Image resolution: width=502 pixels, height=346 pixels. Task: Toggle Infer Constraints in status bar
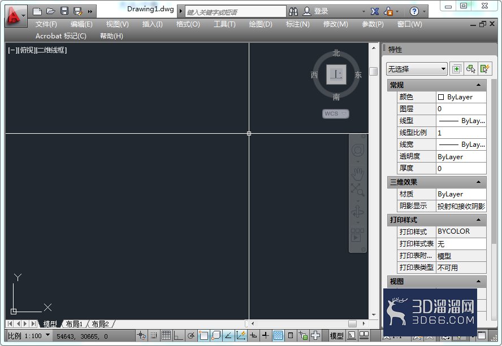[x=141, y=335]
